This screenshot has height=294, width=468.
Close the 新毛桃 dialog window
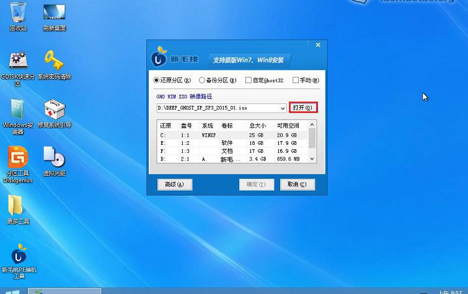coord(318,45)
